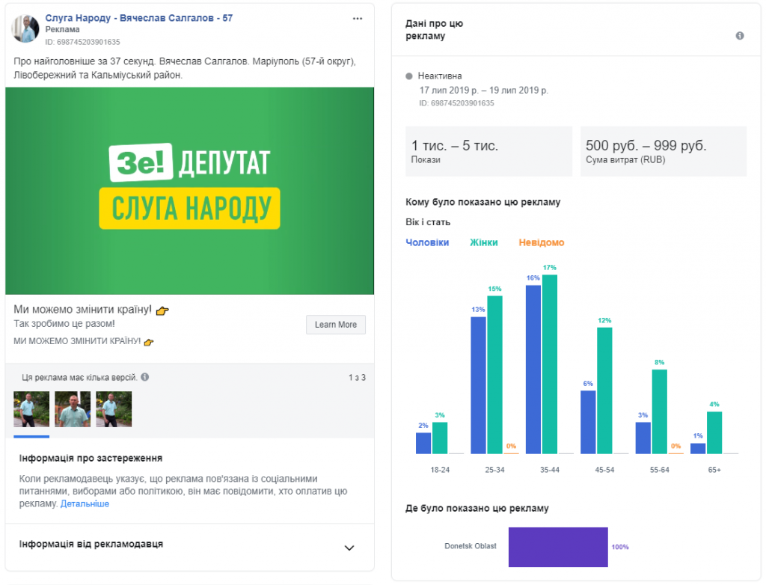Click the info icon beside 'Дані про цю рекламу'
The image size is (766, 585).
click(740, 36)
